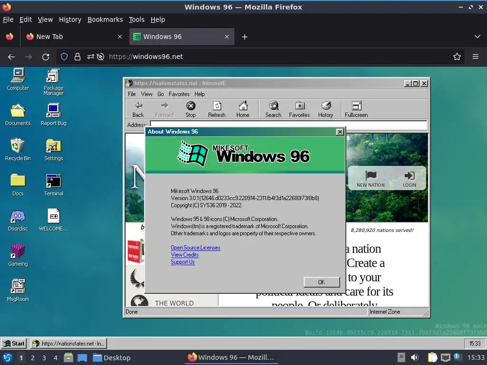Viewport: 487px width, 365px height.
Task: Click the Windows 96 taskbar clock
Action: [475, 344]
